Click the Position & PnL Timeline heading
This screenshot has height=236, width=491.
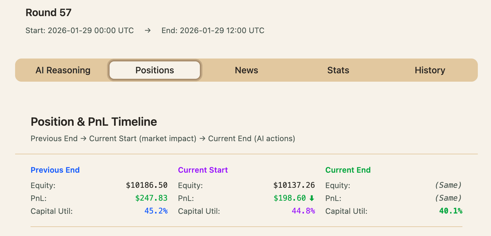94,122
